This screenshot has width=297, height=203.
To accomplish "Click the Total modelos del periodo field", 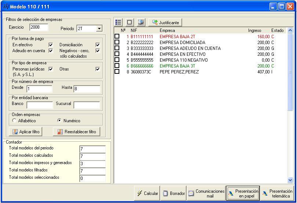I will tap(93, 149).
